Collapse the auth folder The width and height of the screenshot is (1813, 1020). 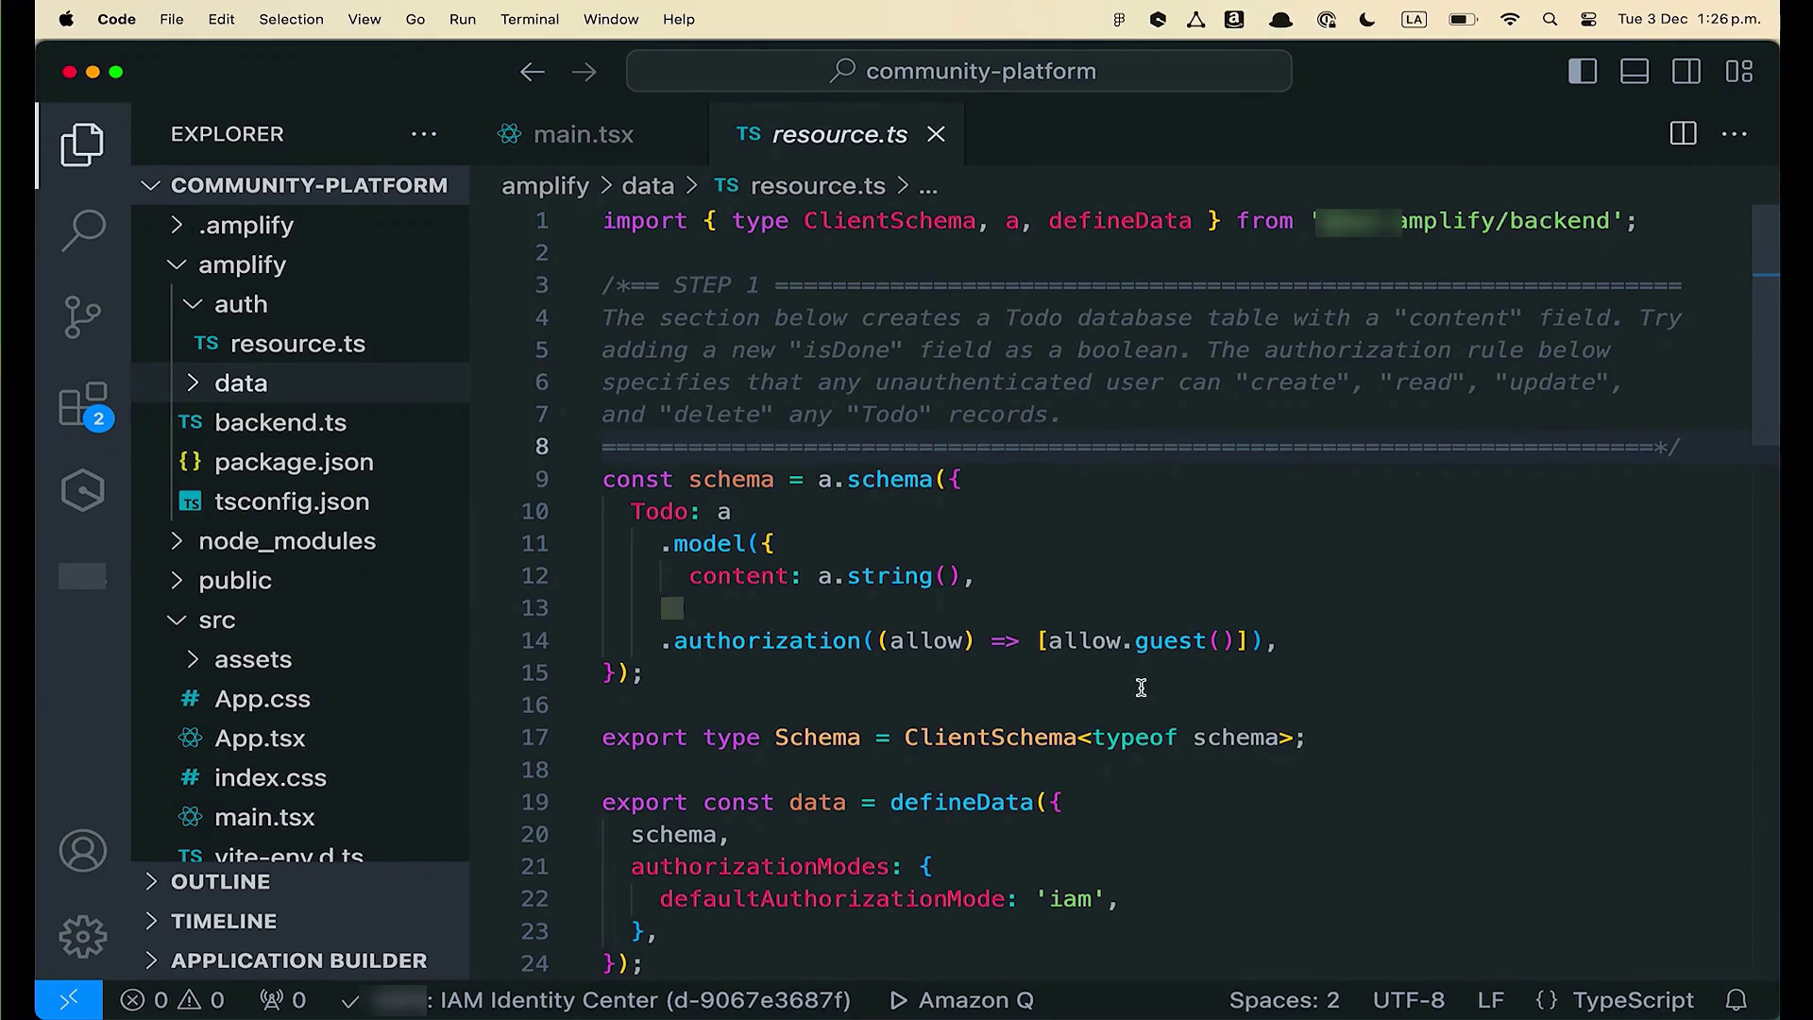coord(300,304)
